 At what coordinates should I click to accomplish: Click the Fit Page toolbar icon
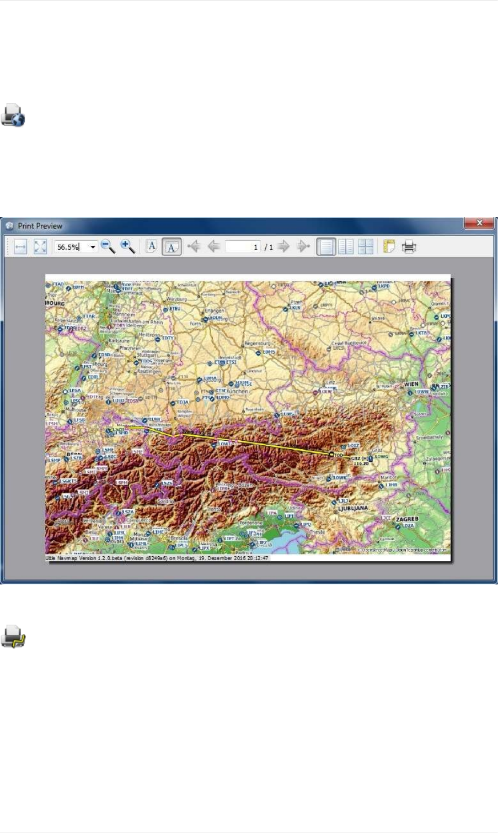click(x=40, y=246)
